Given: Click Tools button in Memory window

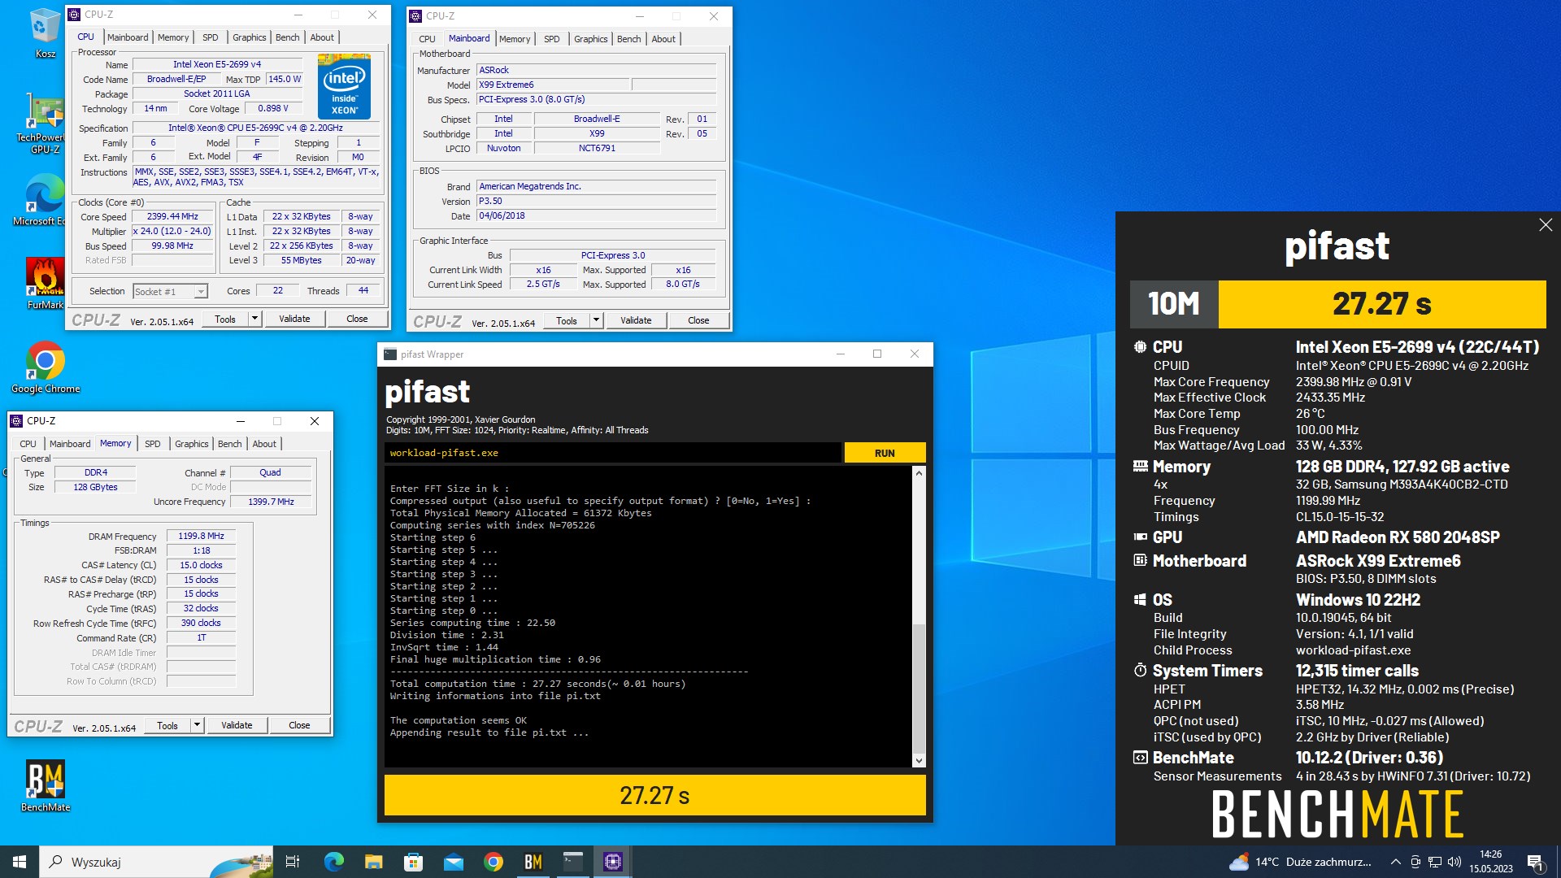Looking at the screenshot, I should [167, 725].
